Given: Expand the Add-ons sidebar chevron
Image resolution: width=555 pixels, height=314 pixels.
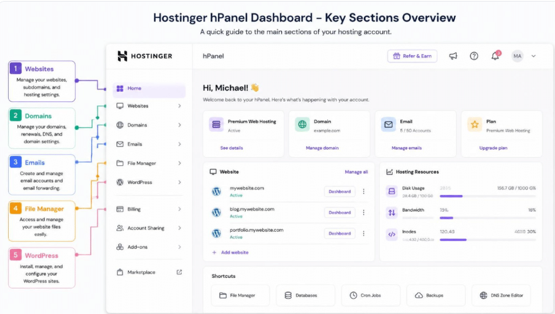Looking at the screenshot, I should (179, 247).
